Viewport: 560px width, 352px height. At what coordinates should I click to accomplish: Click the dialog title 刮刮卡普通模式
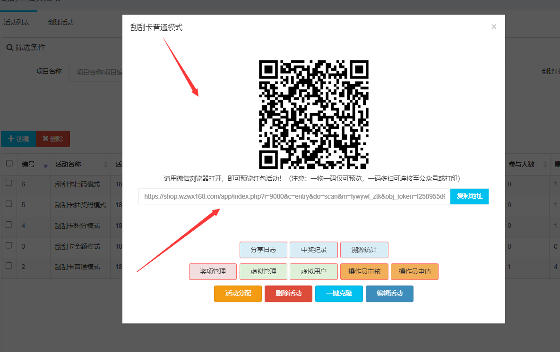coord(156,27)
